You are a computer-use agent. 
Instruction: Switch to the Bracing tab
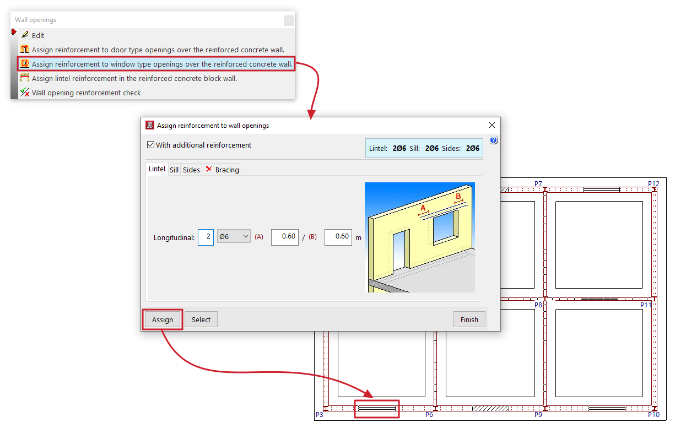[x=222, y=170]
